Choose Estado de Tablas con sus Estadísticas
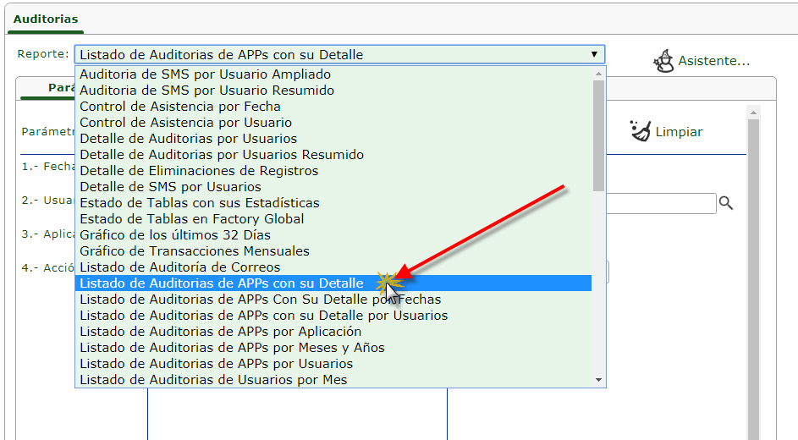 (x=333, y=203)
